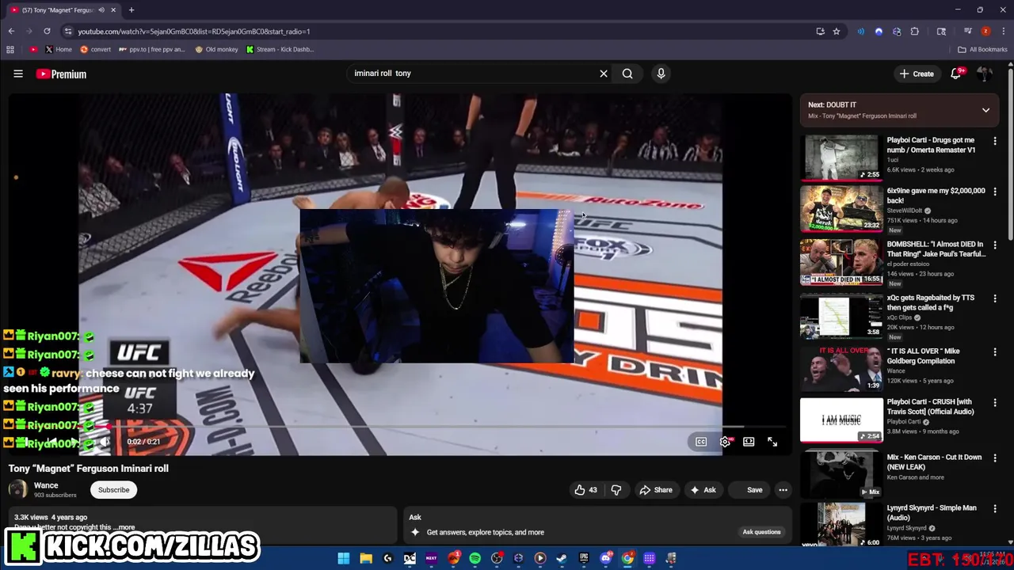Open Old monkey bookmark
Screen dimensions: 1014x570
click(215, 49)
